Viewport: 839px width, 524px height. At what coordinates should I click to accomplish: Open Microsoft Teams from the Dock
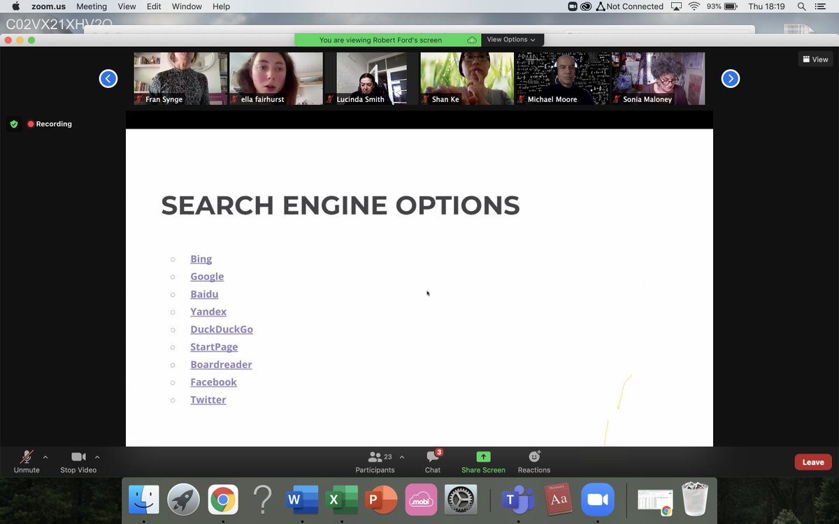coord(518,500)
